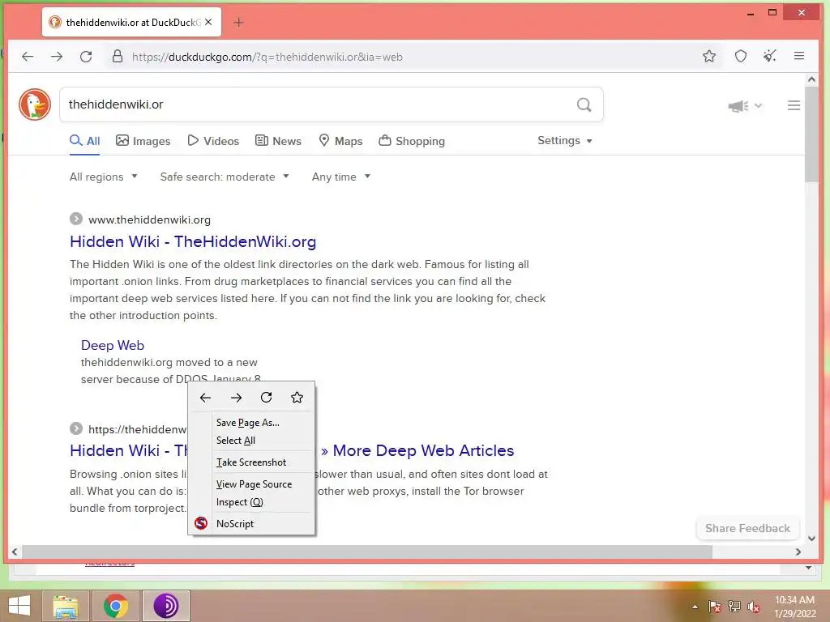Click the New Identity broom icon
The image size is (830, 622).
point(770,56)
